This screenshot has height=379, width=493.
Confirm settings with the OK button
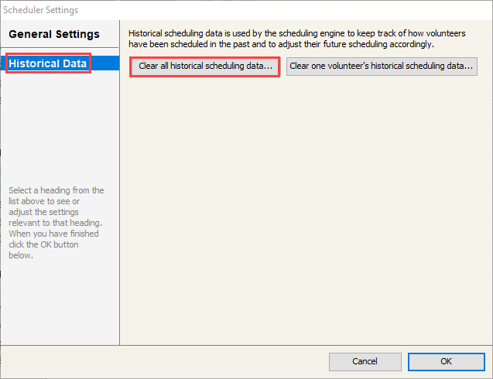point(446,361)
